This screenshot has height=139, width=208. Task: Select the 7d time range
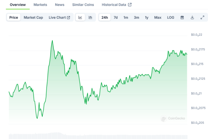tap(116, 17)
